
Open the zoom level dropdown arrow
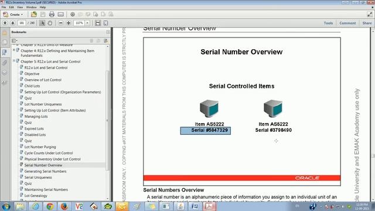87,23
